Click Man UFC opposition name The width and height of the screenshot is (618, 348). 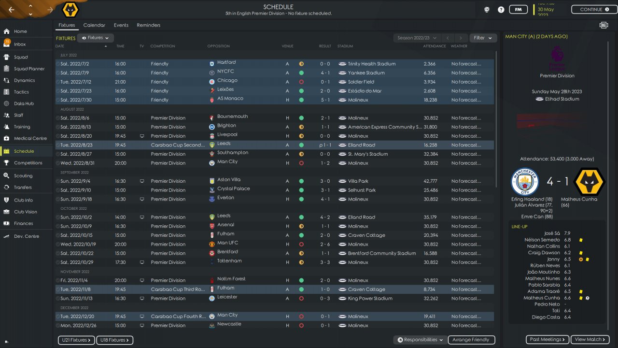click(x=227, y=243)
